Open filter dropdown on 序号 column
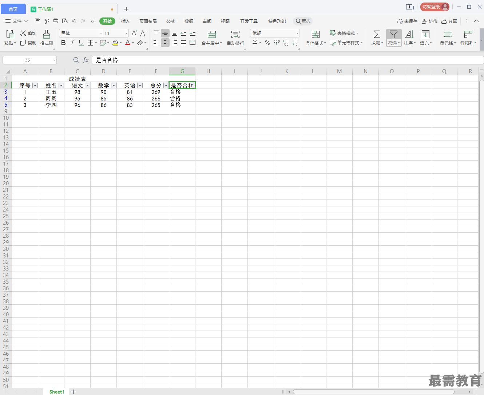The image size is (484, 395). coord(35,86)
